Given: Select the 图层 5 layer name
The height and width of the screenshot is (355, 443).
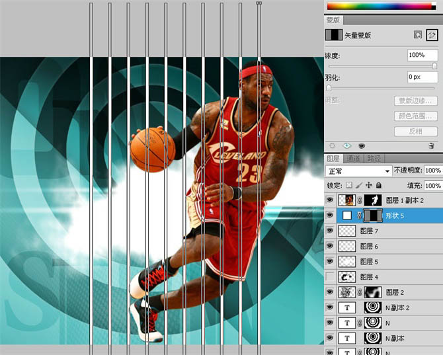Looking at the screenshot, I should point(369,262).
